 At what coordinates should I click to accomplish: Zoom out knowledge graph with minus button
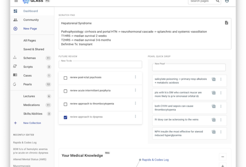(x=223, y=157)
